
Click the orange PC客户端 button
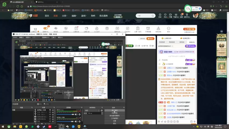pos(189,29)
